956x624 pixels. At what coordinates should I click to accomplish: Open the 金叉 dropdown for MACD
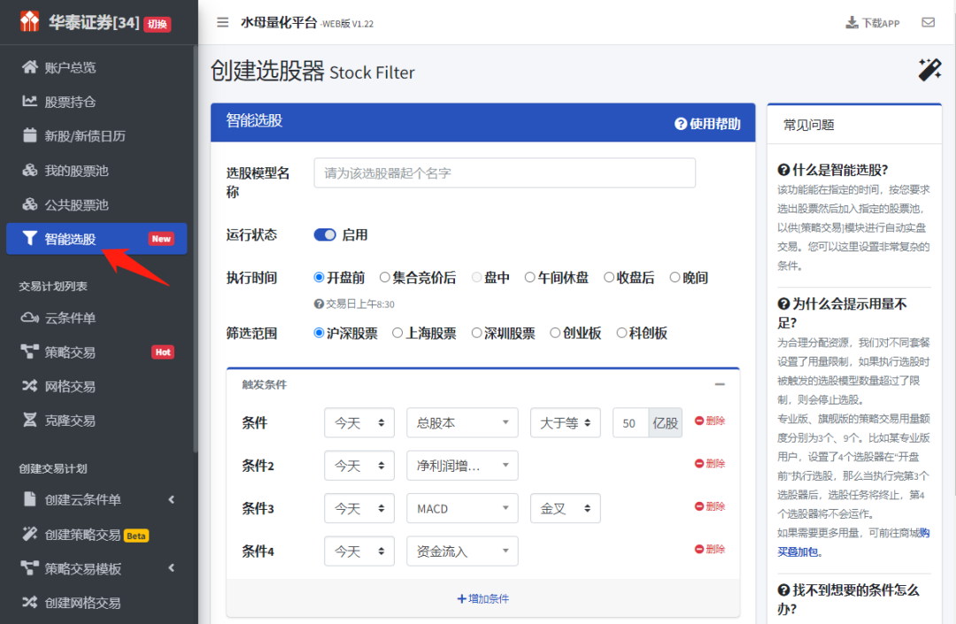pos(565,509)
